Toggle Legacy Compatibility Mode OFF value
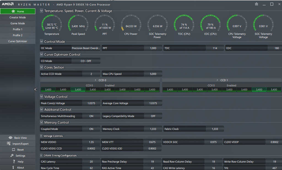282x170 pixels. pos(153,116)
